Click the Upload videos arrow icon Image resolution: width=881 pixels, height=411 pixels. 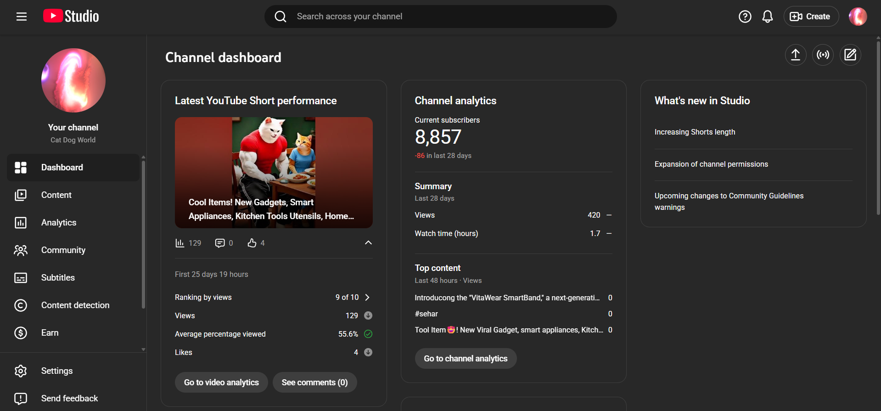[x=795, y=55]
